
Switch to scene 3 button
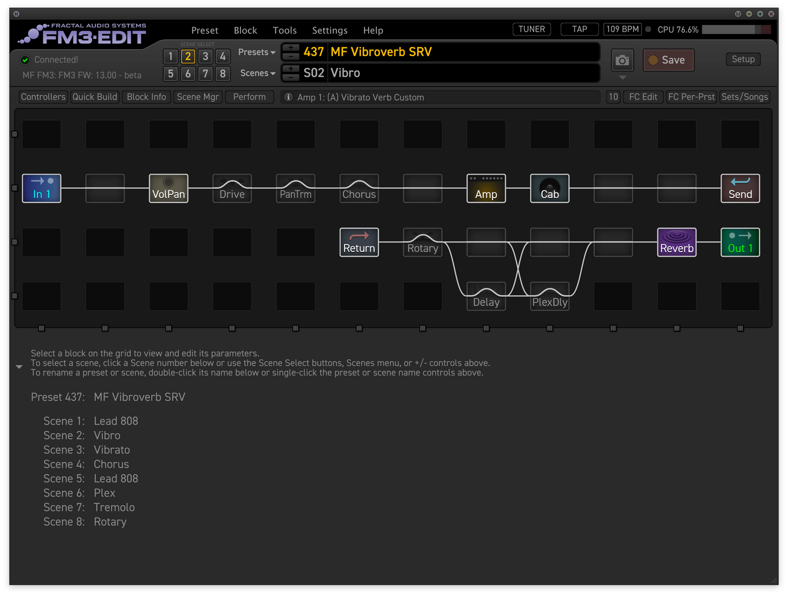coord(206,56)
